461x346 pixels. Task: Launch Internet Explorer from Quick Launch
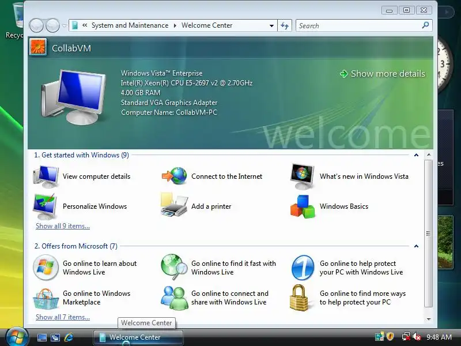click(x=69, y=337)
